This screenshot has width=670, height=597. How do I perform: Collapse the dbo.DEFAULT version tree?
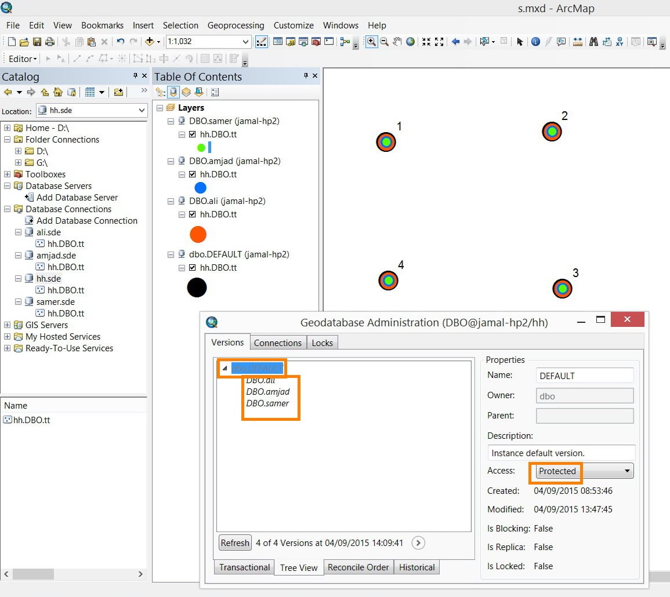click(x=224, y=367)
